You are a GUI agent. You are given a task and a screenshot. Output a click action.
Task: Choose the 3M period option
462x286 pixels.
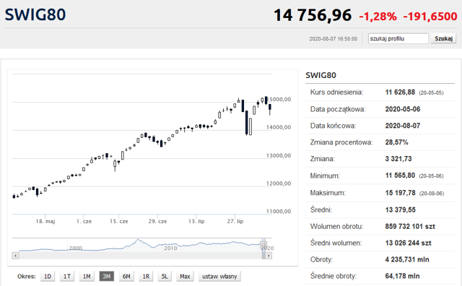tap(106, 277)
